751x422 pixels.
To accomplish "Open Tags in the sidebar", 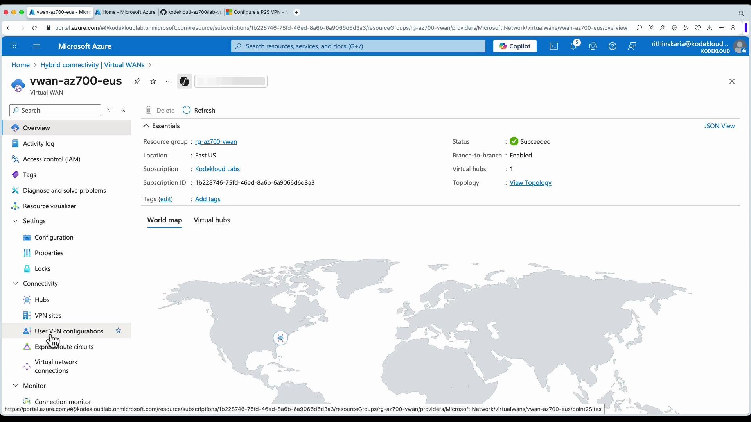I will pyautogui.click(x=66, y=175).
